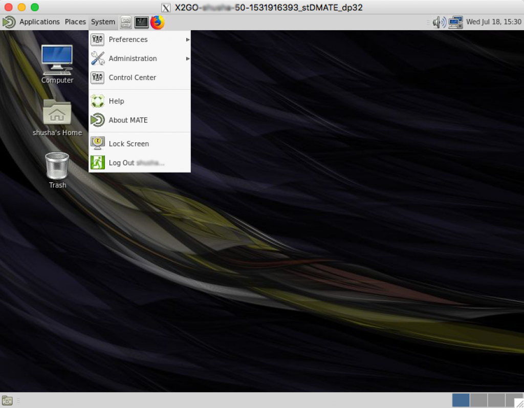This screenshot has width=524, height=408.
Task: Select the Trash desktop icon
Action: pos(57,166)
